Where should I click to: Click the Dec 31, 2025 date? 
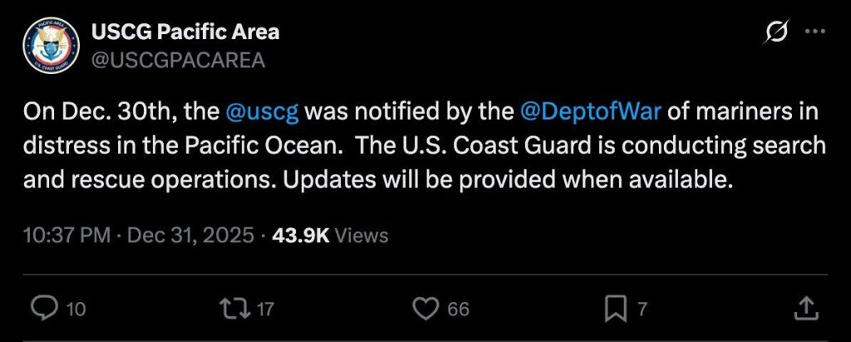click(192, 236)
